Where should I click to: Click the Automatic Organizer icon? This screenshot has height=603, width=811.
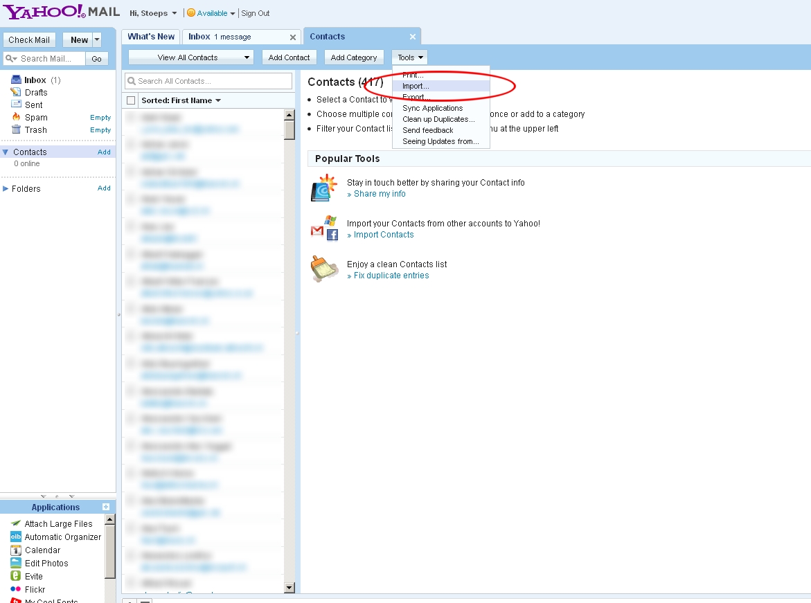[x=15, y=537]
